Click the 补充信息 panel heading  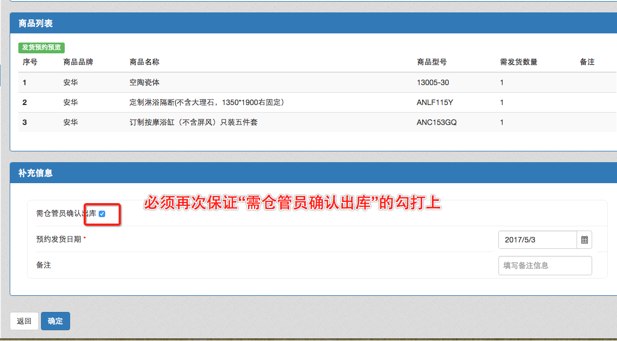click(36, 173)
